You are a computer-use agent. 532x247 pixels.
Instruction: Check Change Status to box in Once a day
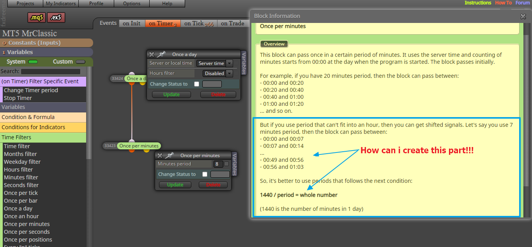coord(196,84)
